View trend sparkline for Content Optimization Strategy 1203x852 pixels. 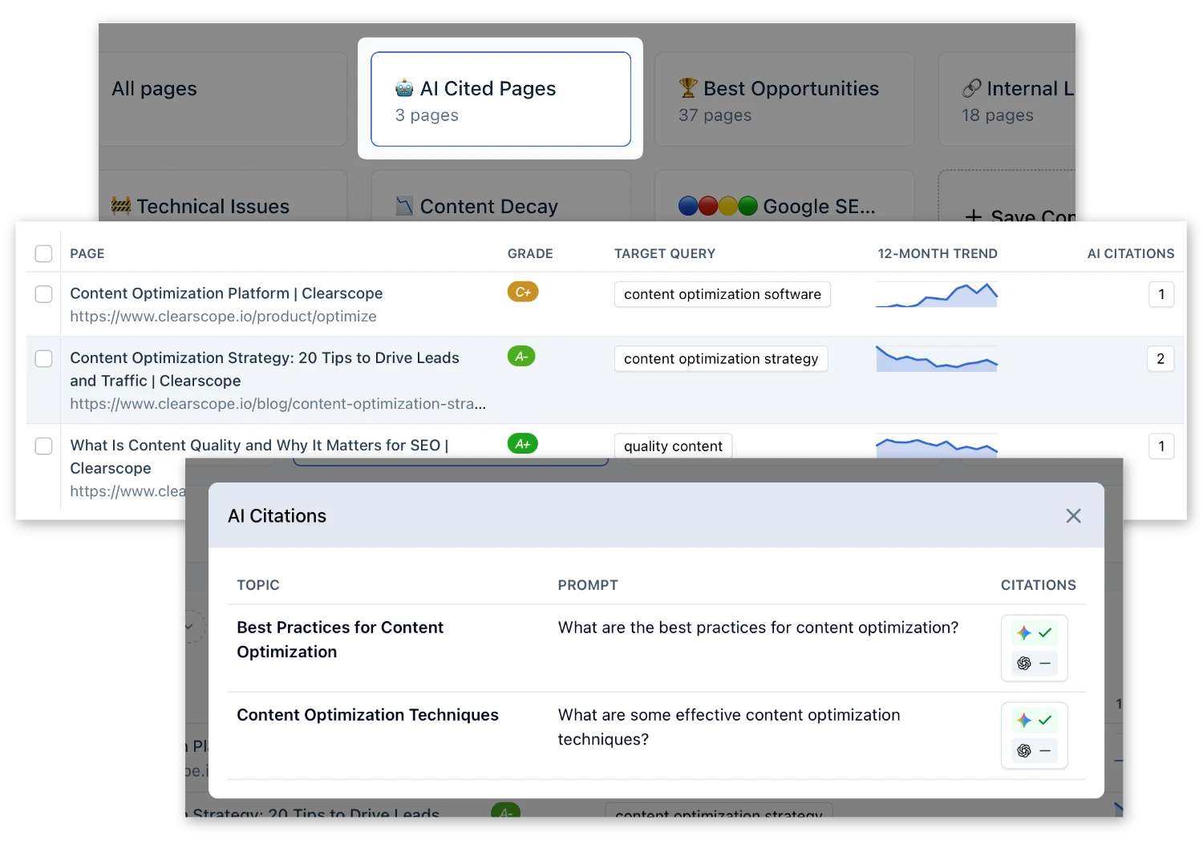pyautogui.click(x=937, y=358)
